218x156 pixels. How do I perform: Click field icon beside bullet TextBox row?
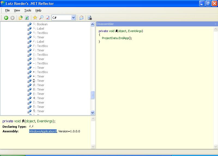click(29, 72)
